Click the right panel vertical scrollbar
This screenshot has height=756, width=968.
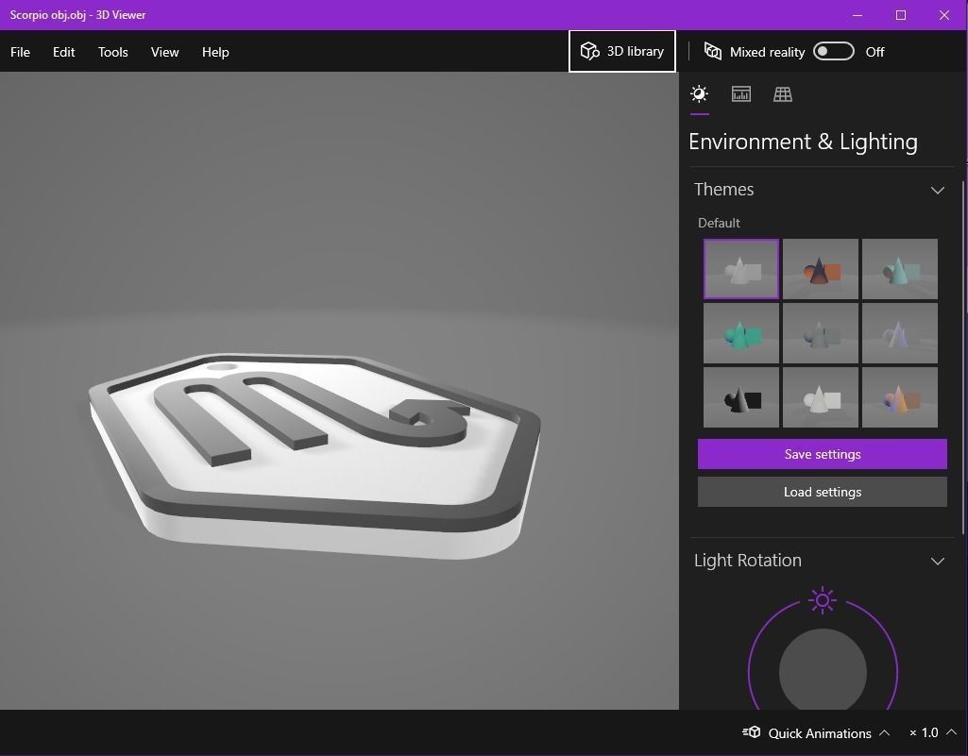click(x=963, y=358)
